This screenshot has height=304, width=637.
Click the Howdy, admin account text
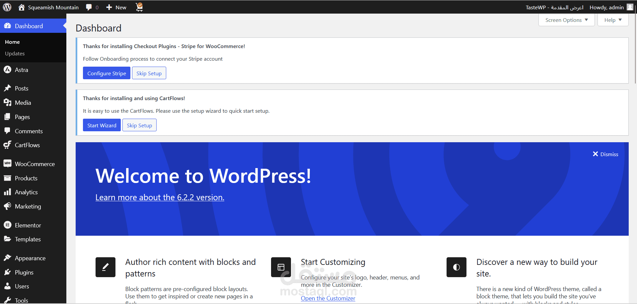click(607, 7)
